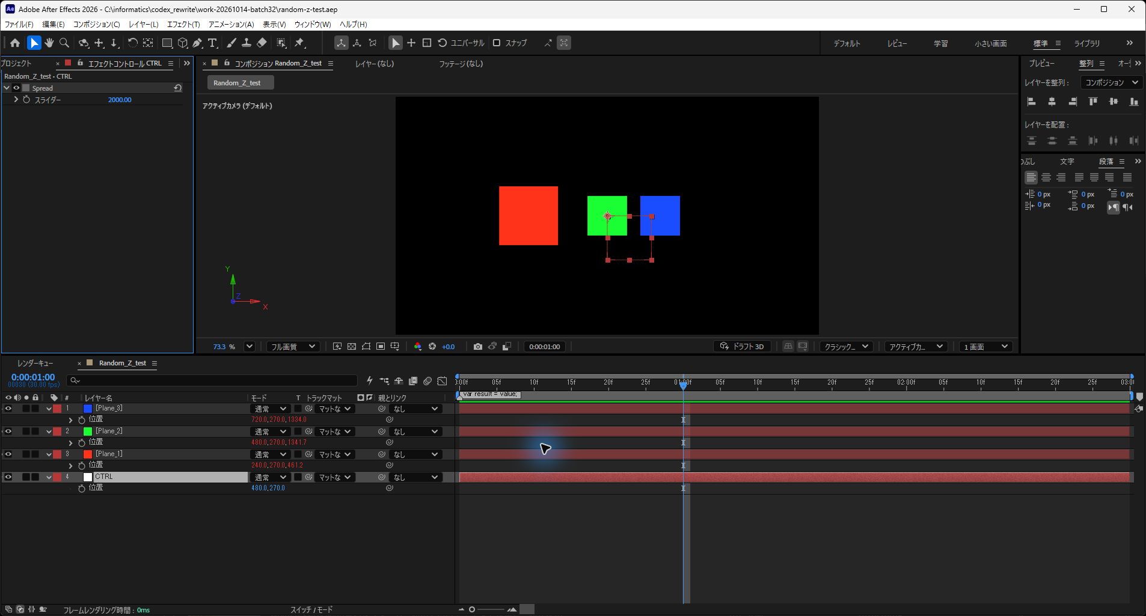The height and width of the screenshot is (616, 1146).
Task: Click the Random_Z_test breadcrumb button
Action: pyautogui.click(x=241, y=83)
